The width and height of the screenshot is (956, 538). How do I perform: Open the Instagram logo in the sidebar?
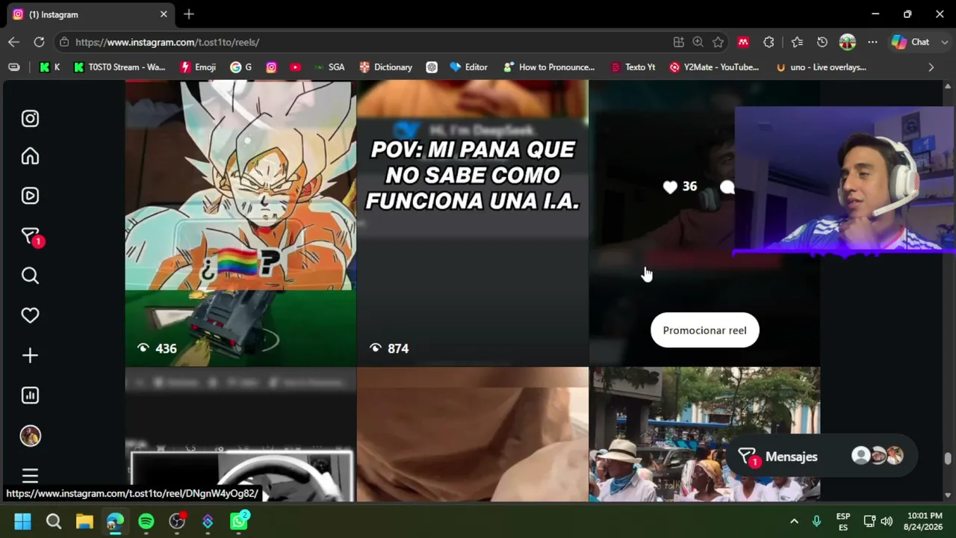[30, 118]
